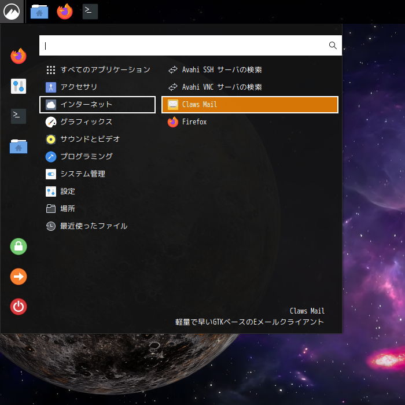Select the システム管理 category
The width and height of the screenshot is (405, 405).
pyautogui.click(x=98, y=174)
